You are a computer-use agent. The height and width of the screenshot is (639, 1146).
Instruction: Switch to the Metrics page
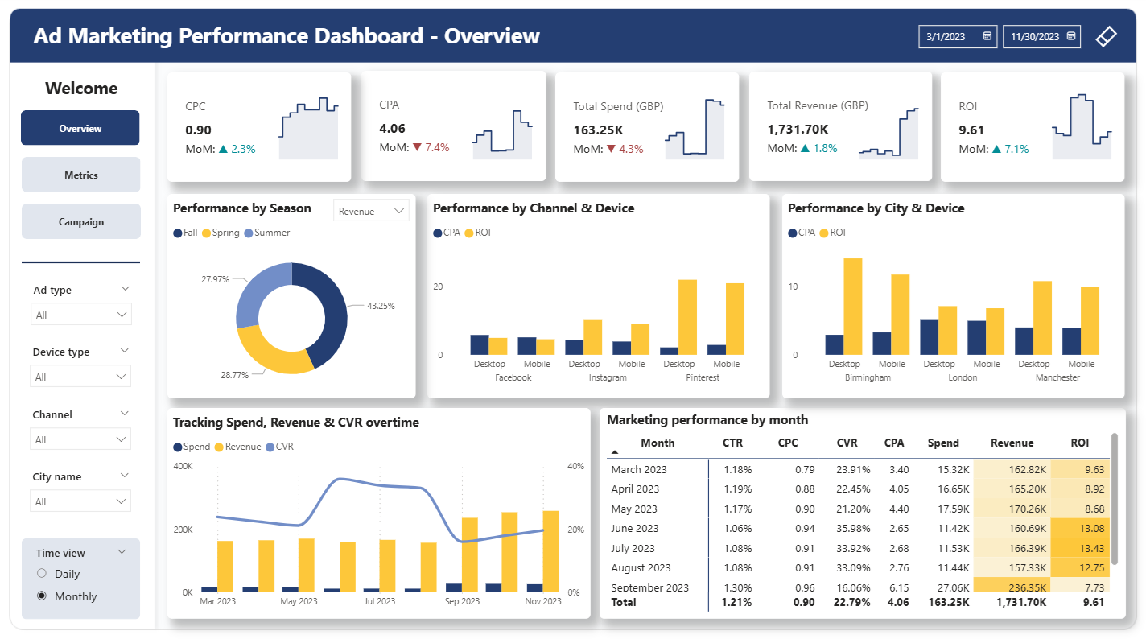pyautogui.click(x=80, y=175)
